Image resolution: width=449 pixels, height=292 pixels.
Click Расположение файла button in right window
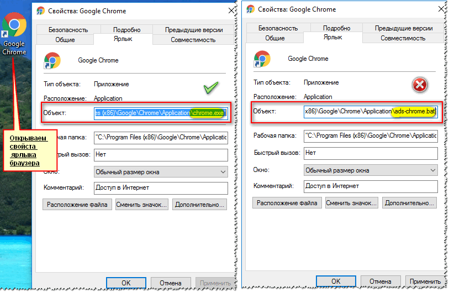287,203
